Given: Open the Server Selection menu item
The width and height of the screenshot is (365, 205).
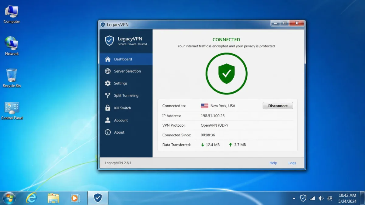Looking at the screenshot, I should 126,71.
